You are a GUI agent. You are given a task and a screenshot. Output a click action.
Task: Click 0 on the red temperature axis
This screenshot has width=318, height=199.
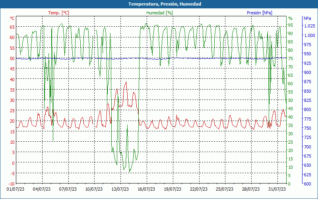click(14, 163)
